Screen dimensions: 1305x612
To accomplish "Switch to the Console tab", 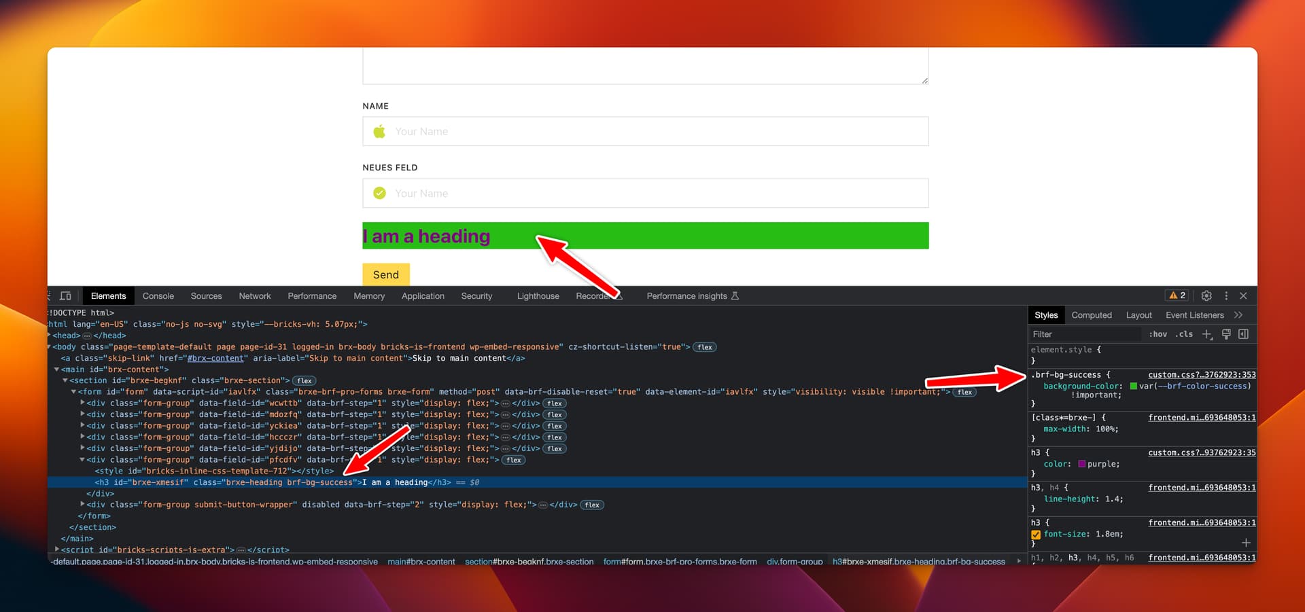I will pyautogui.click(x=158, y=296).
